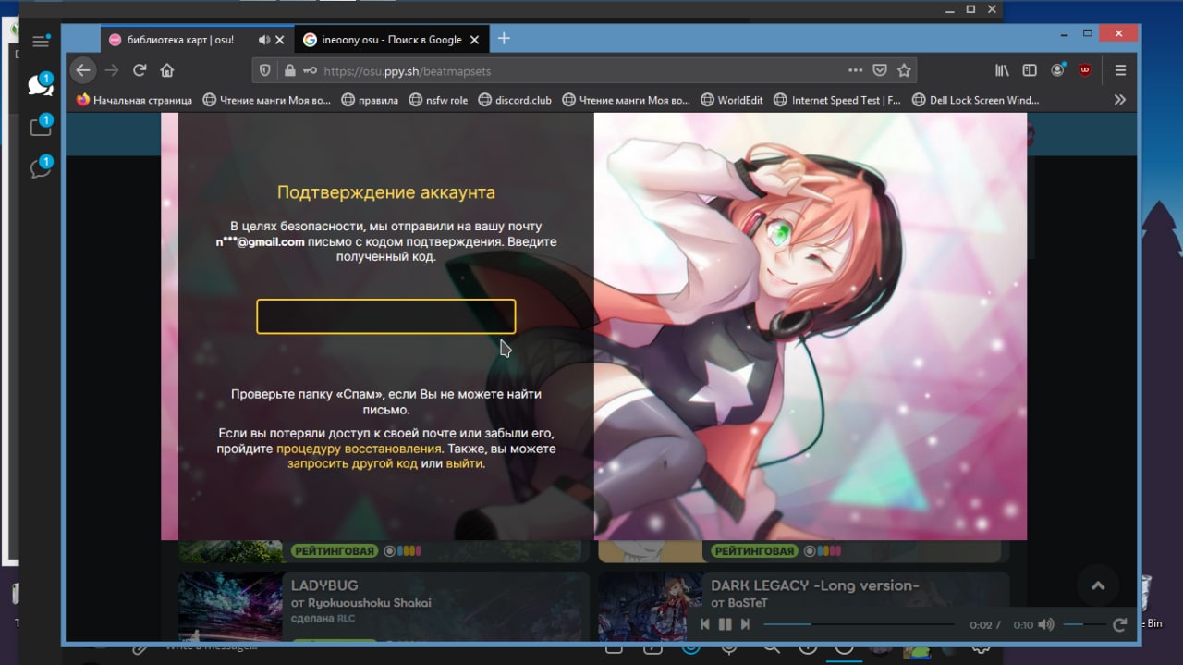Viewport: 1183px width, 665px height.
Task: Open the Internet Speed Test bookmark
Action: 837,100
